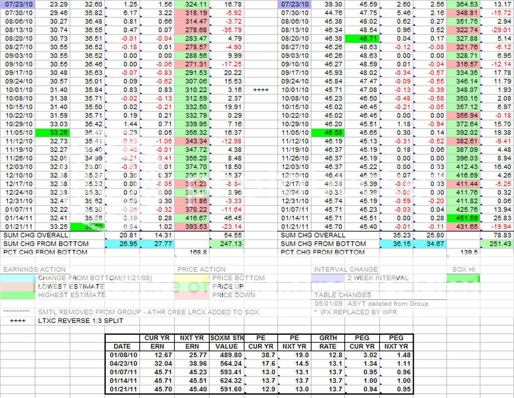Click the cyan Change From Bottom legend swatch
Screen dimensions: 514x398
point(19,278)
